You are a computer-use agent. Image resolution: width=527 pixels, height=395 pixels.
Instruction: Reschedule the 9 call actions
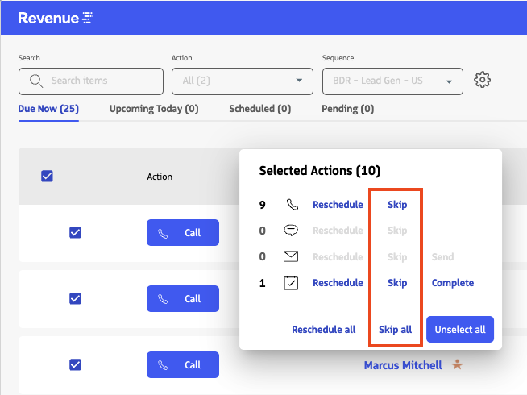tap(338, 205)
